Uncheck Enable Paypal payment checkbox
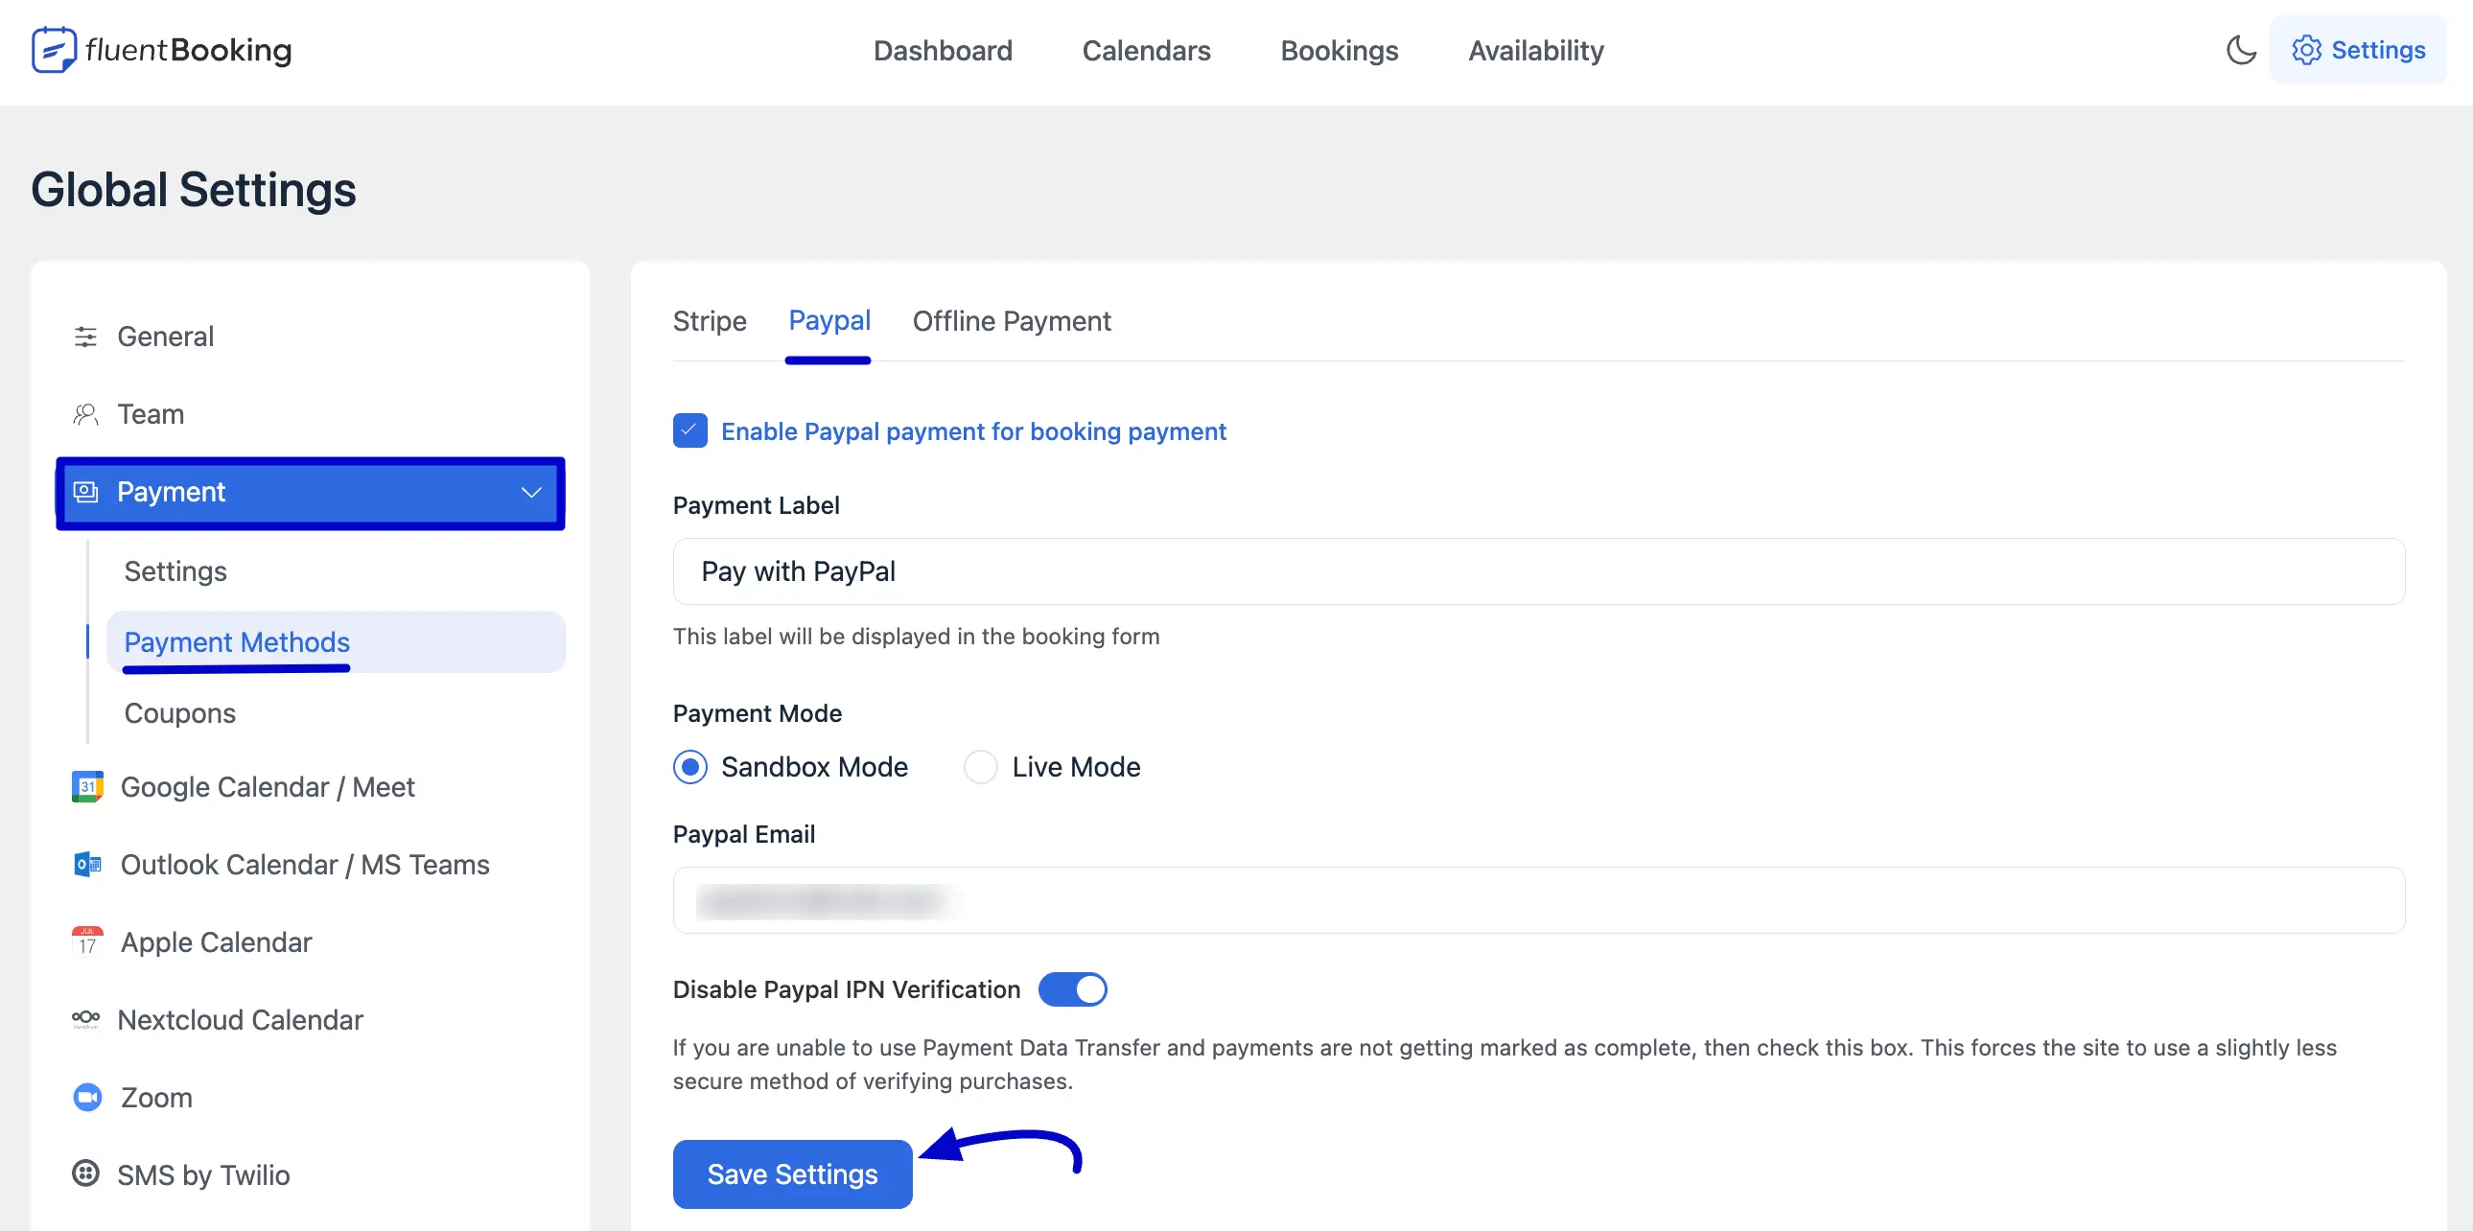The height and width of the screenshot is (1231, 2473). [x=689, y=431]
